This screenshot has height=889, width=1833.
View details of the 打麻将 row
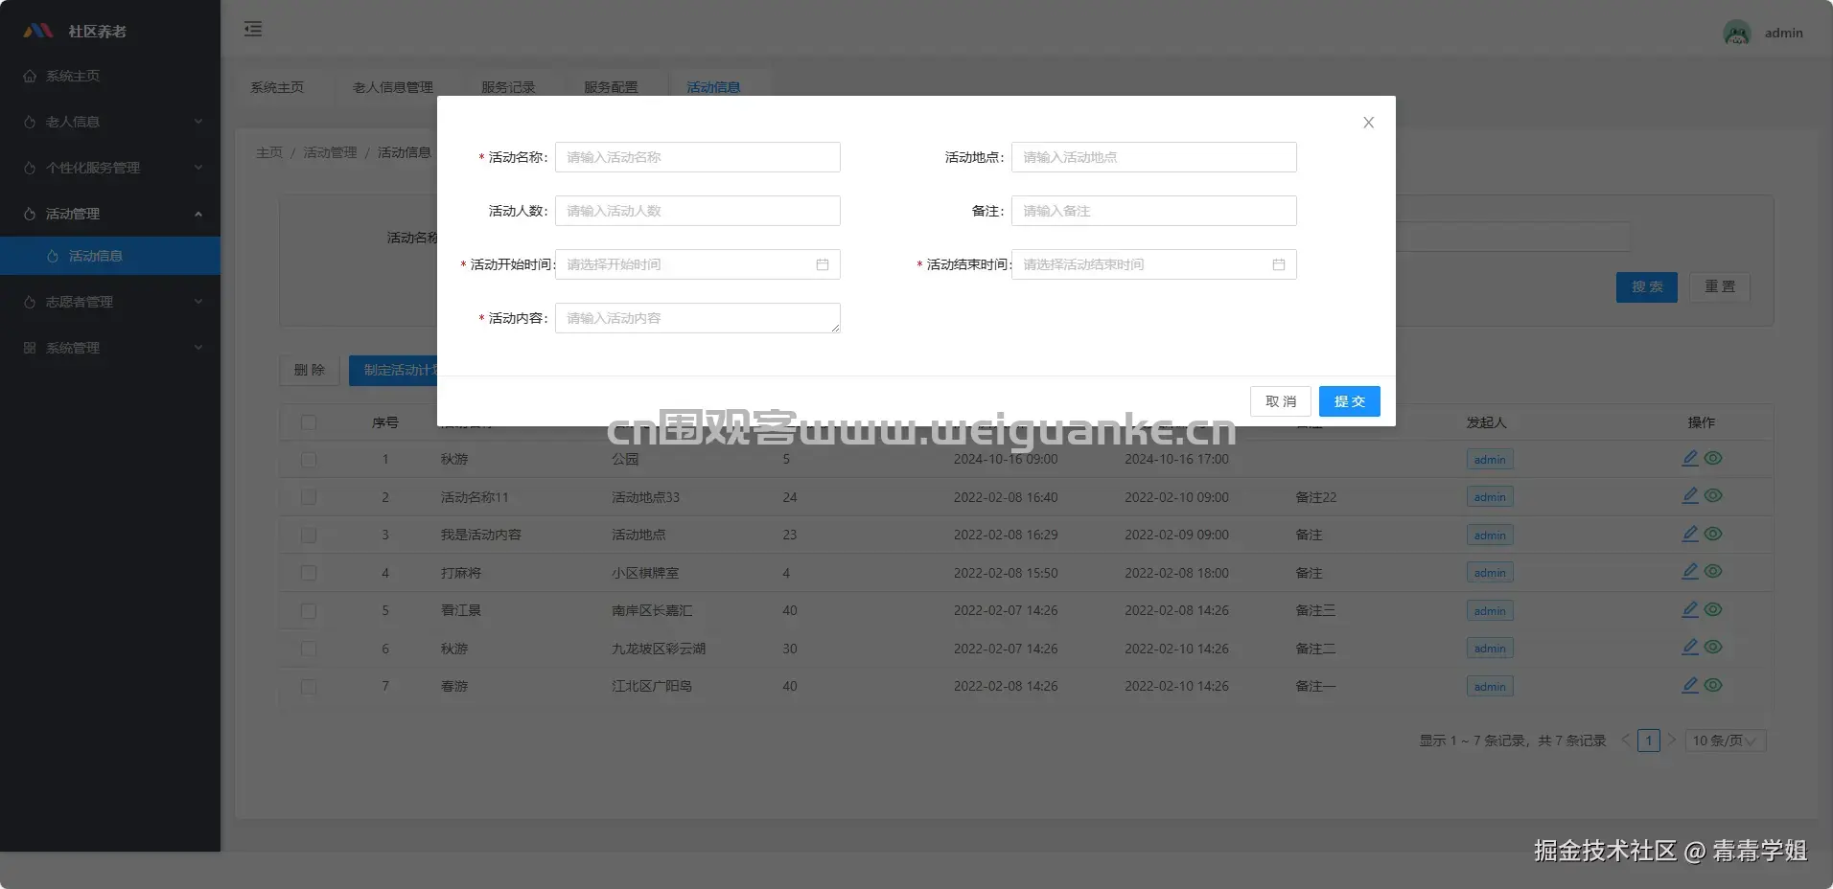1713,572
